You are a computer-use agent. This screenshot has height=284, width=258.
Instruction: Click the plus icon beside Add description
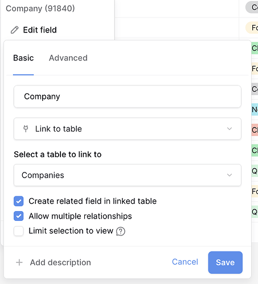coord(19,262)
